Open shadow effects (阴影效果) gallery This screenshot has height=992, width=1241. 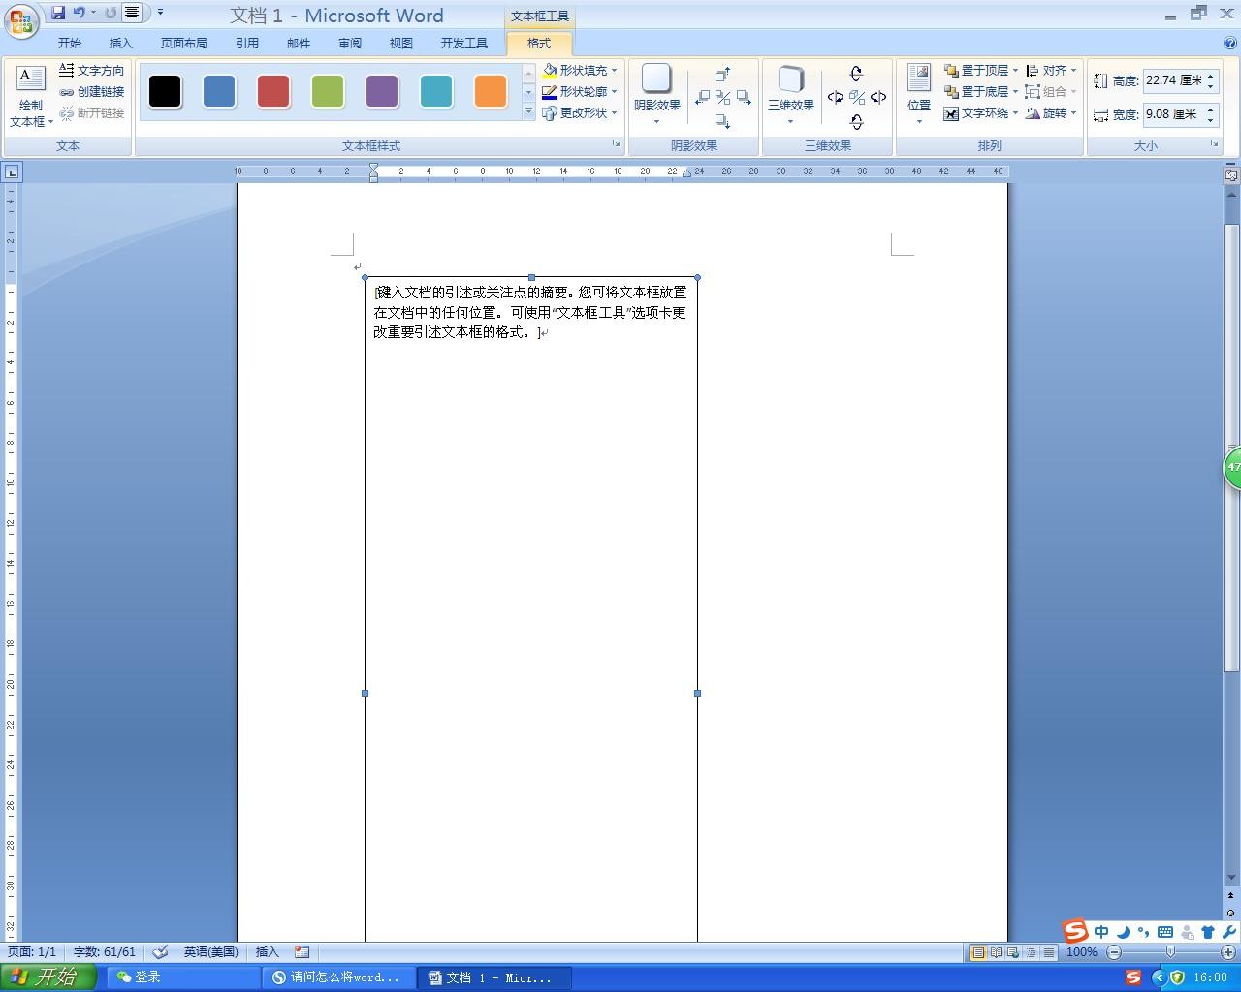(657, 96)
